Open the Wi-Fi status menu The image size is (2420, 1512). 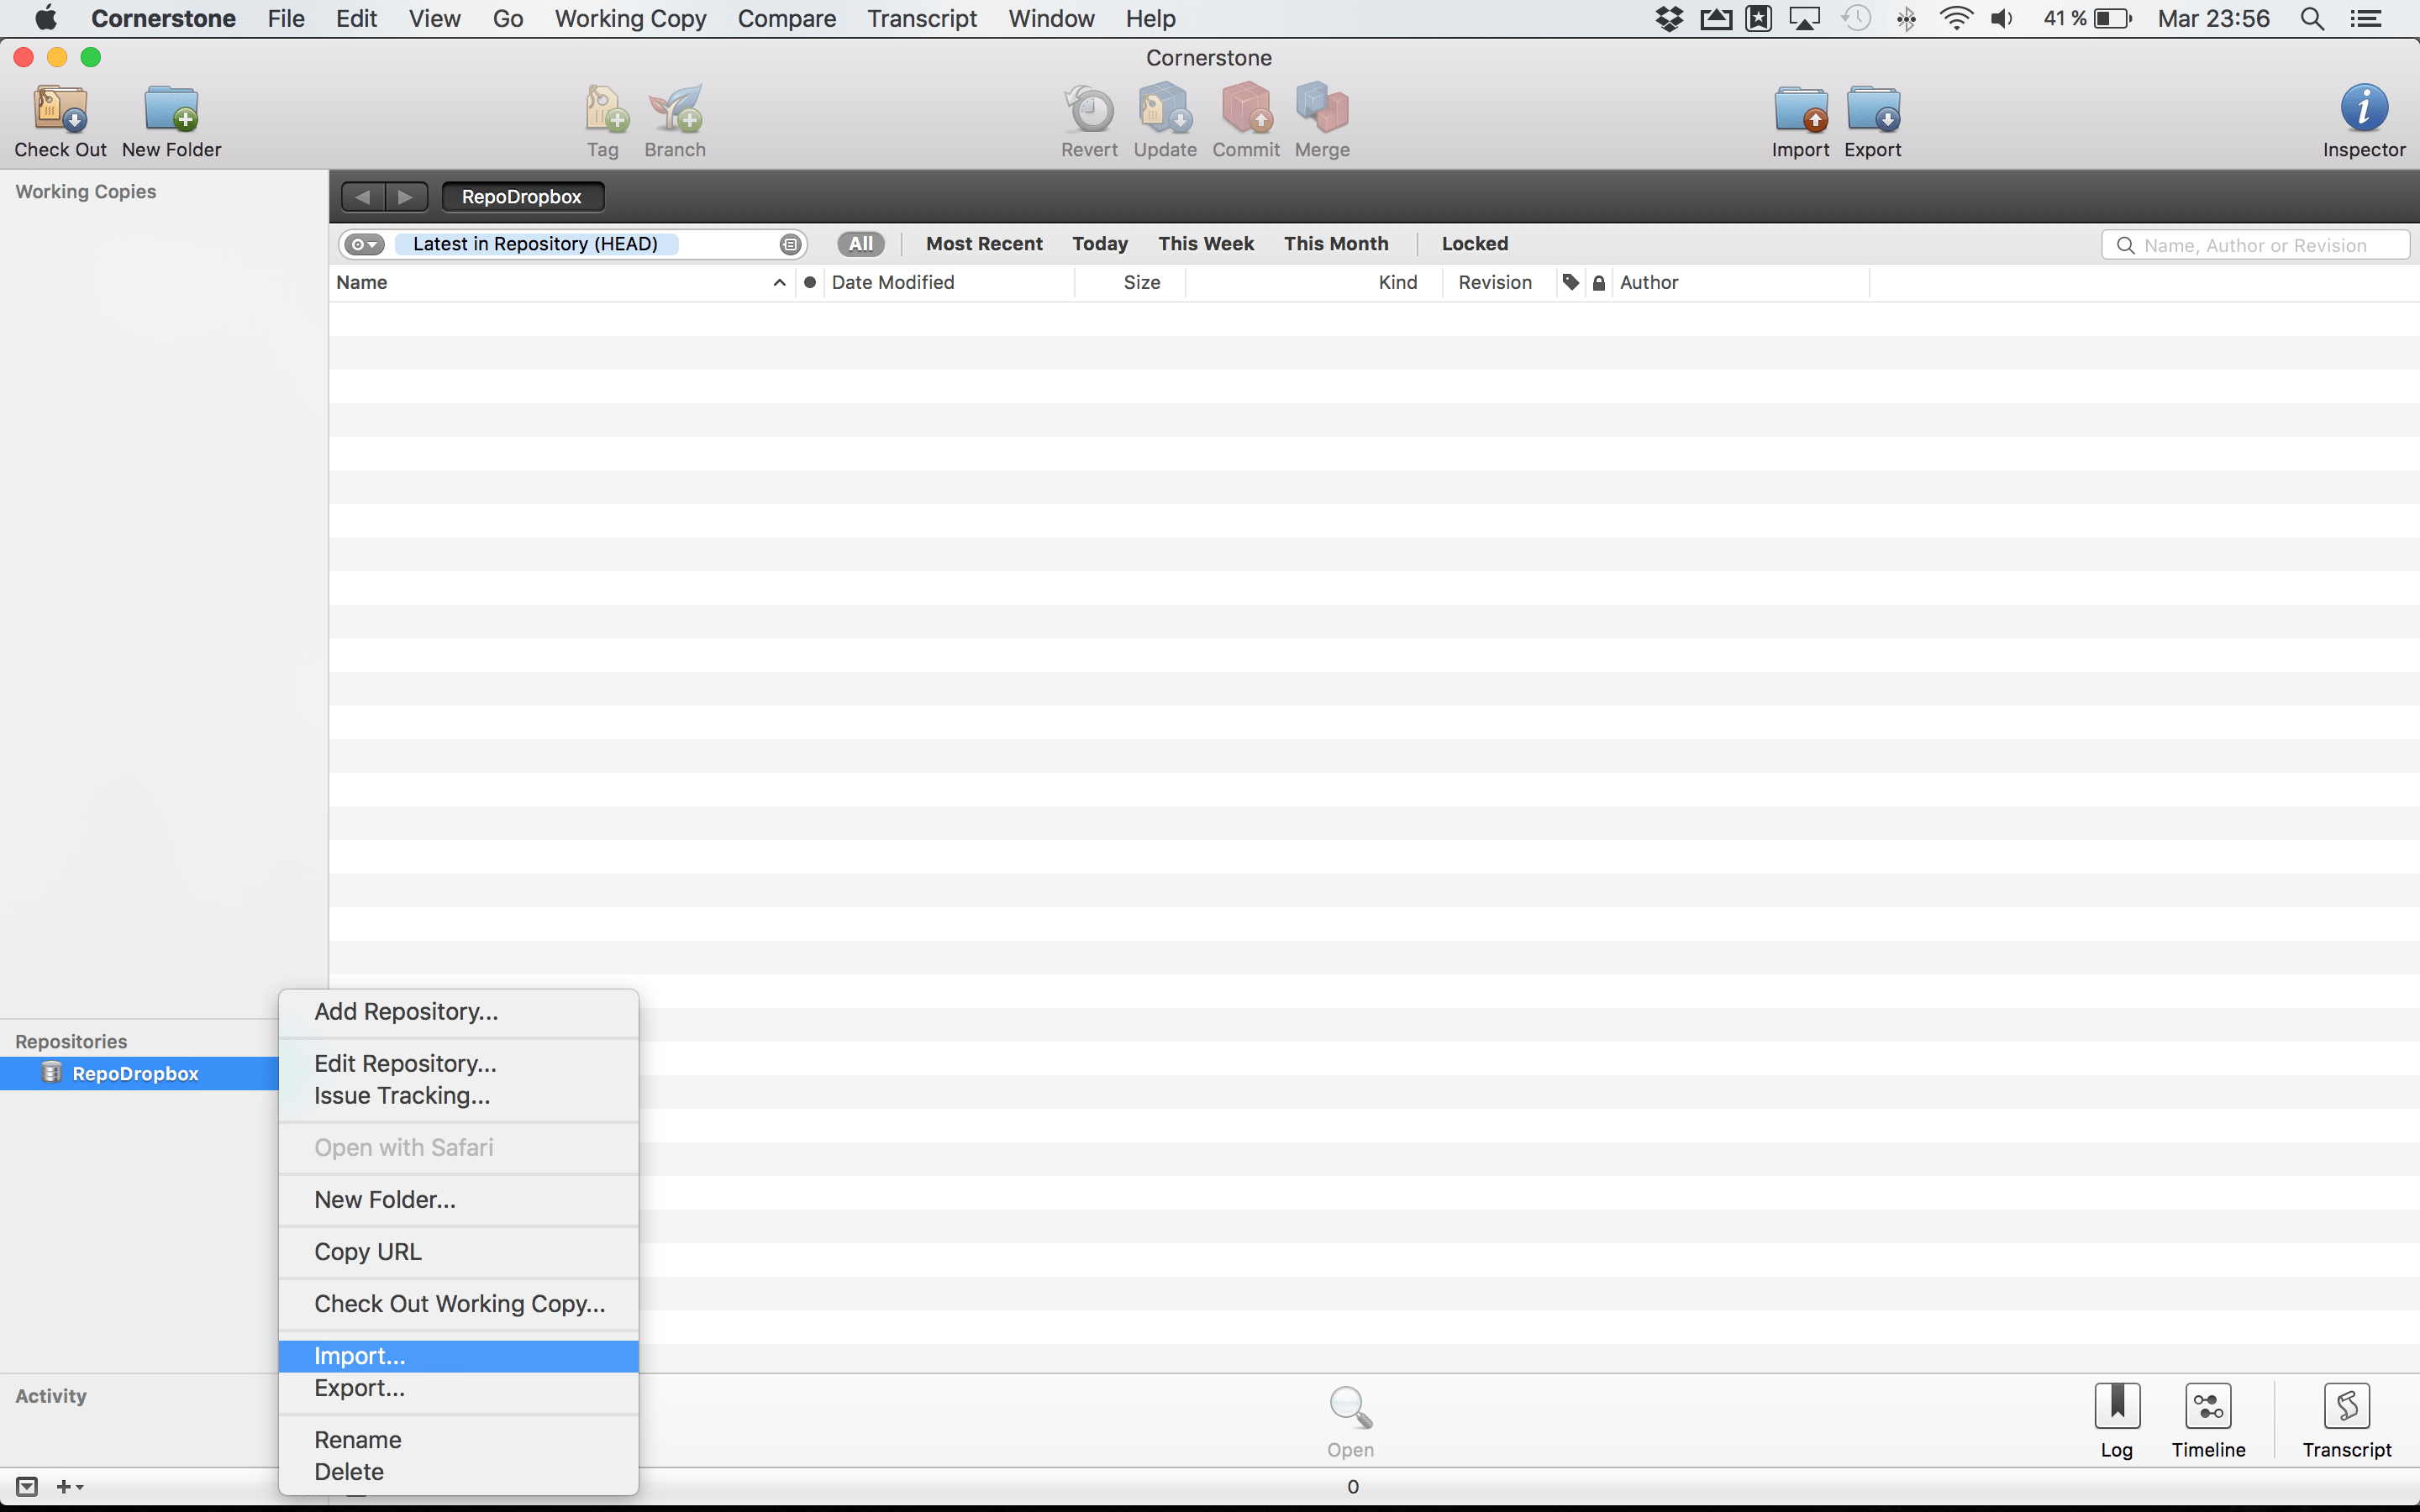(1955, 19)
